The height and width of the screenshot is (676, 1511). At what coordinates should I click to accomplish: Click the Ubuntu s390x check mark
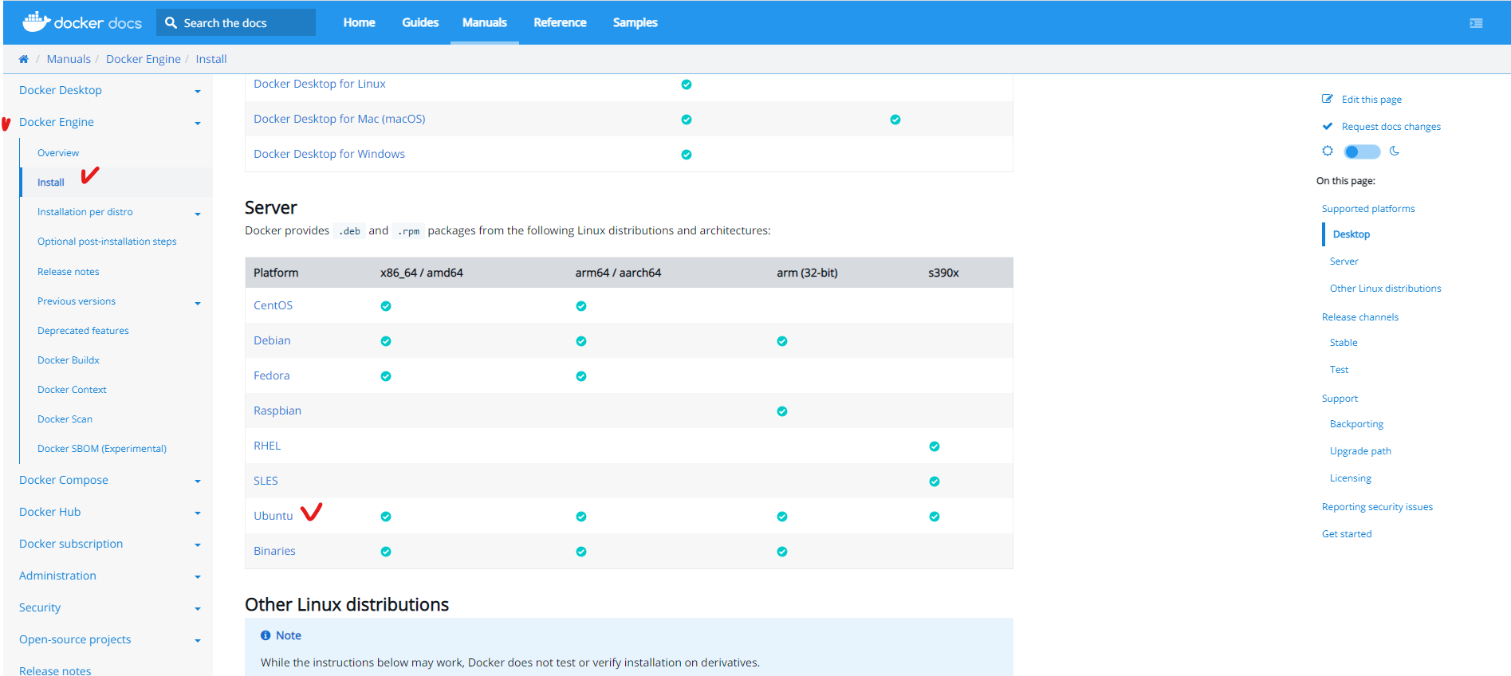(935, 517)
